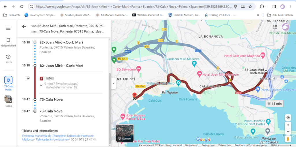
Task: Click Porto Pi Centre Comercial marker
Action: 258,90
